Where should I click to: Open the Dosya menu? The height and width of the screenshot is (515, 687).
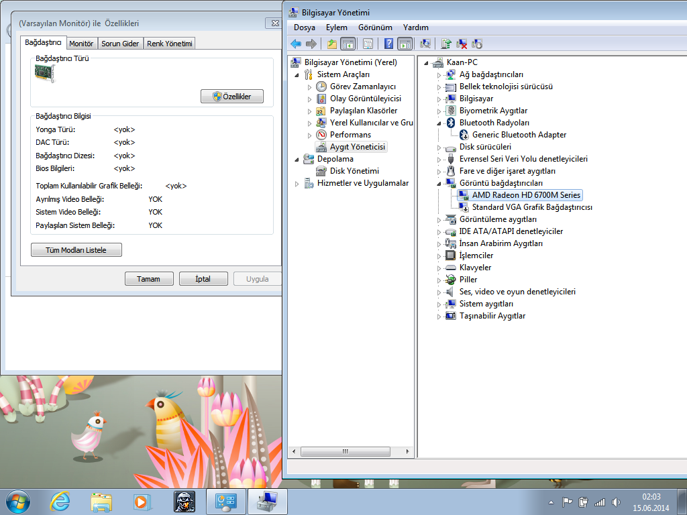pos(305,27)
